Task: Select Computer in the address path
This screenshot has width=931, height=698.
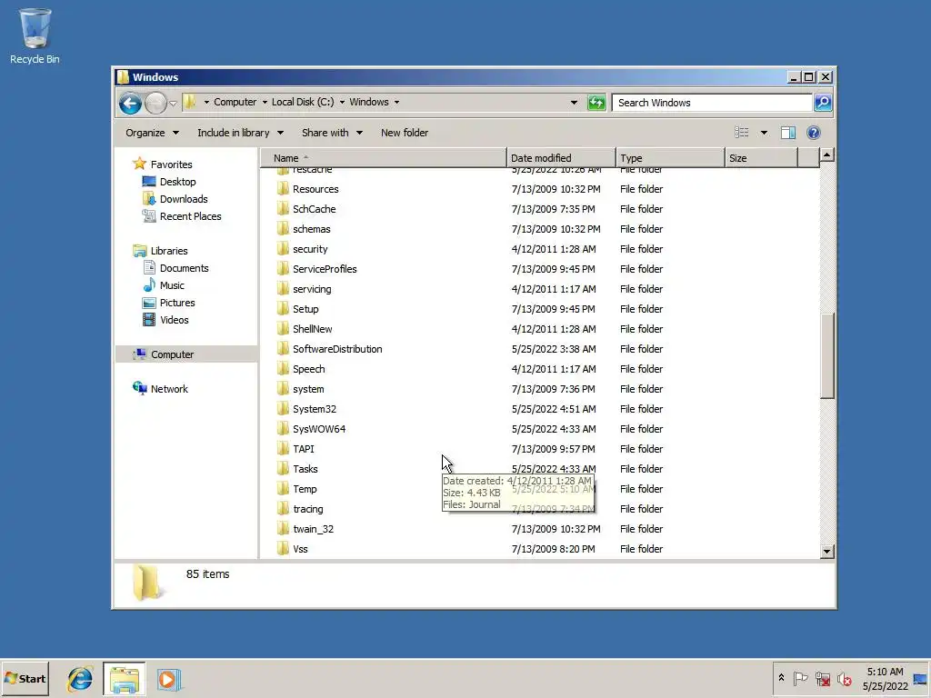Action: point(235,102)
